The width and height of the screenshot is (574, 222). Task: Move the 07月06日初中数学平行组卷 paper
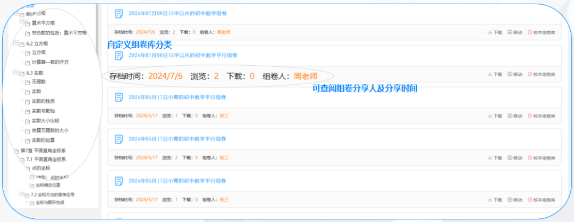pyautogui.click(x=514, y=74)
